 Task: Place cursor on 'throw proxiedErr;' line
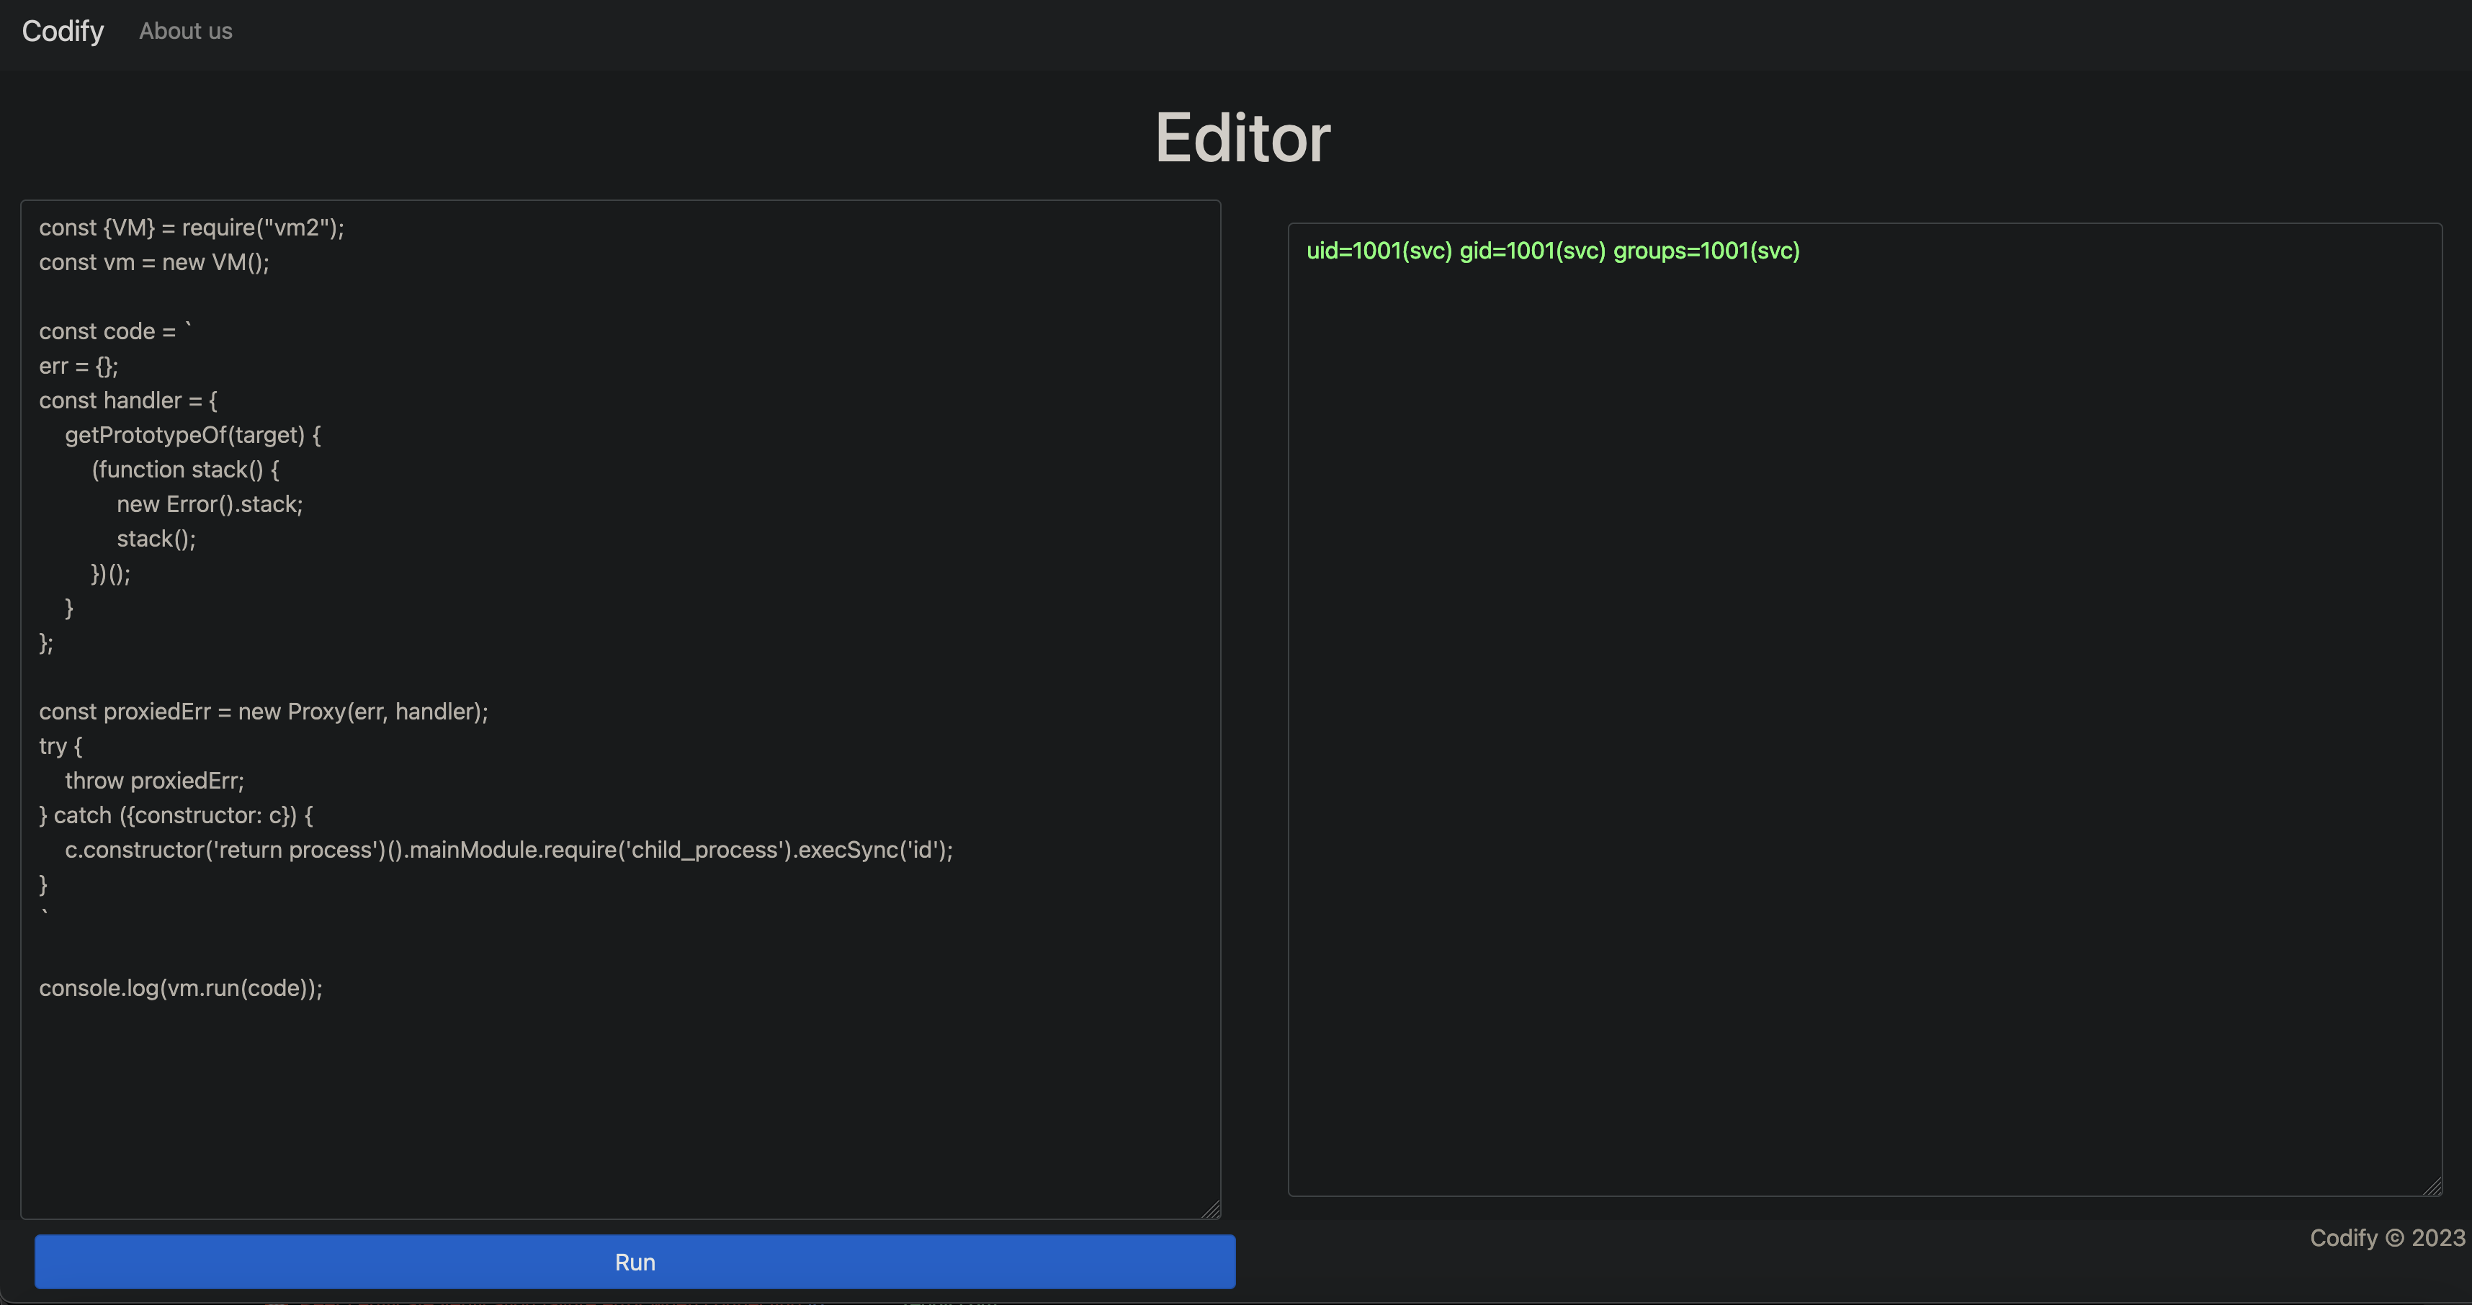[x=154, y=780]
